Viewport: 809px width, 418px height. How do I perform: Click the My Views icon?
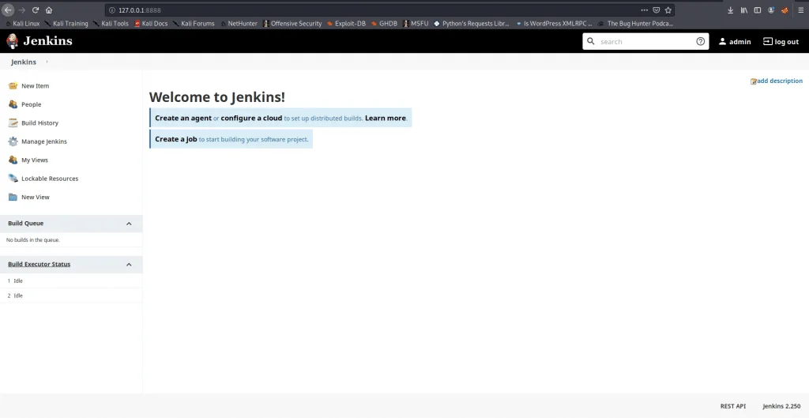click(13, 160)
